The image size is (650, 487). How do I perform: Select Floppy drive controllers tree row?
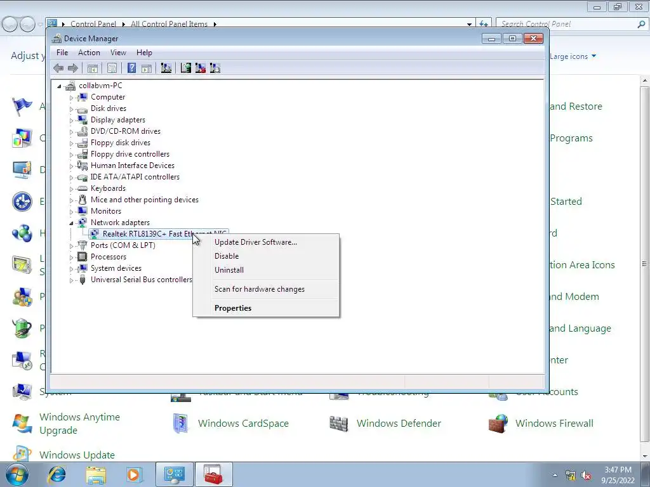tap(130, 154)
